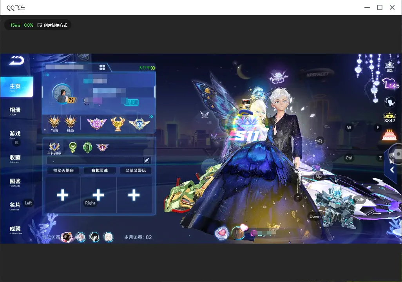The width and height of the screenshot is (402, 282).
Task: Click the 0.0% packet loss indicator
Action: click(29, 25)
